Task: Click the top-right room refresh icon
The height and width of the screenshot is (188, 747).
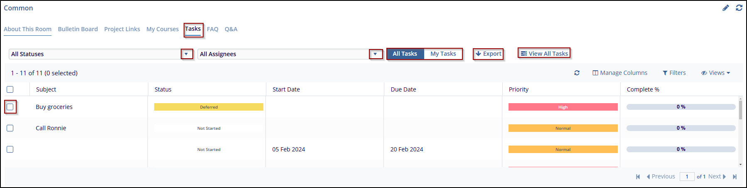Action: (x=739, y=8)
